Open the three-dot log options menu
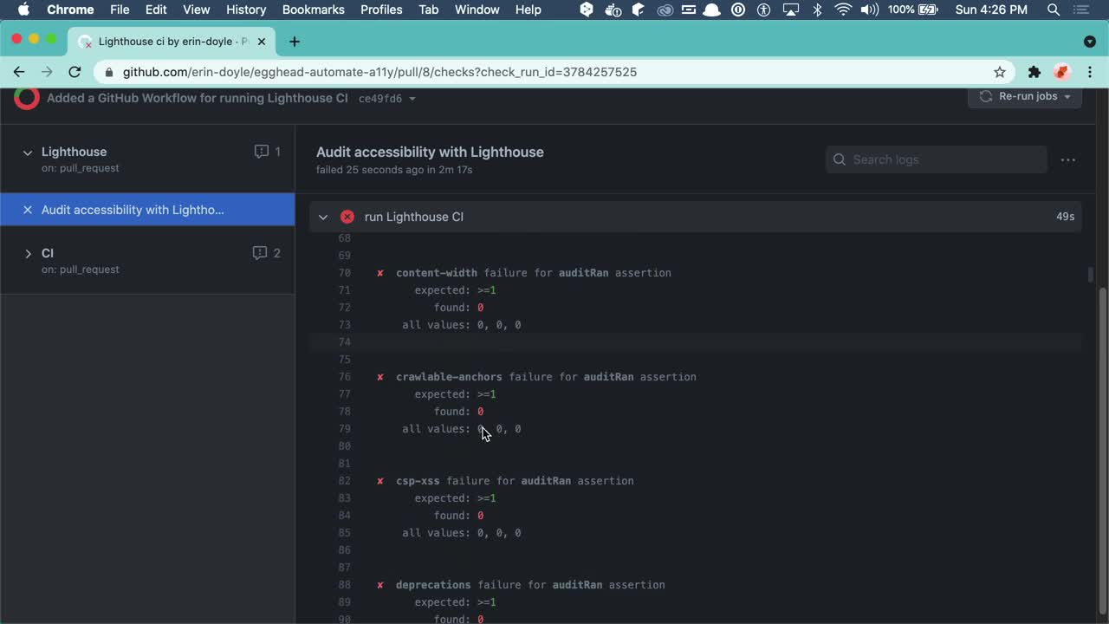Screen dimensions: 1109x624 pos(1067,159)
